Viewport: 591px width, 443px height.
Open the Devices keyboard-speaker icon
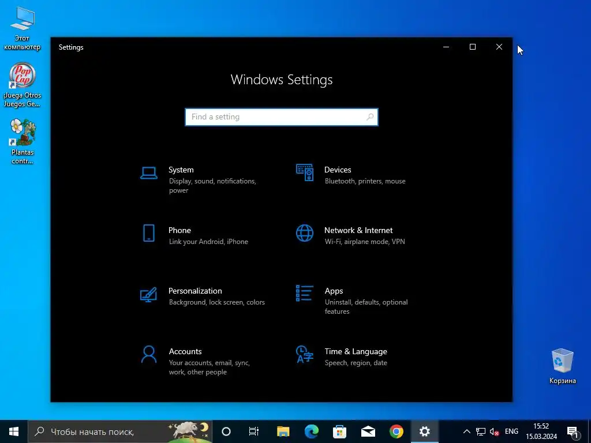point(305,172)
